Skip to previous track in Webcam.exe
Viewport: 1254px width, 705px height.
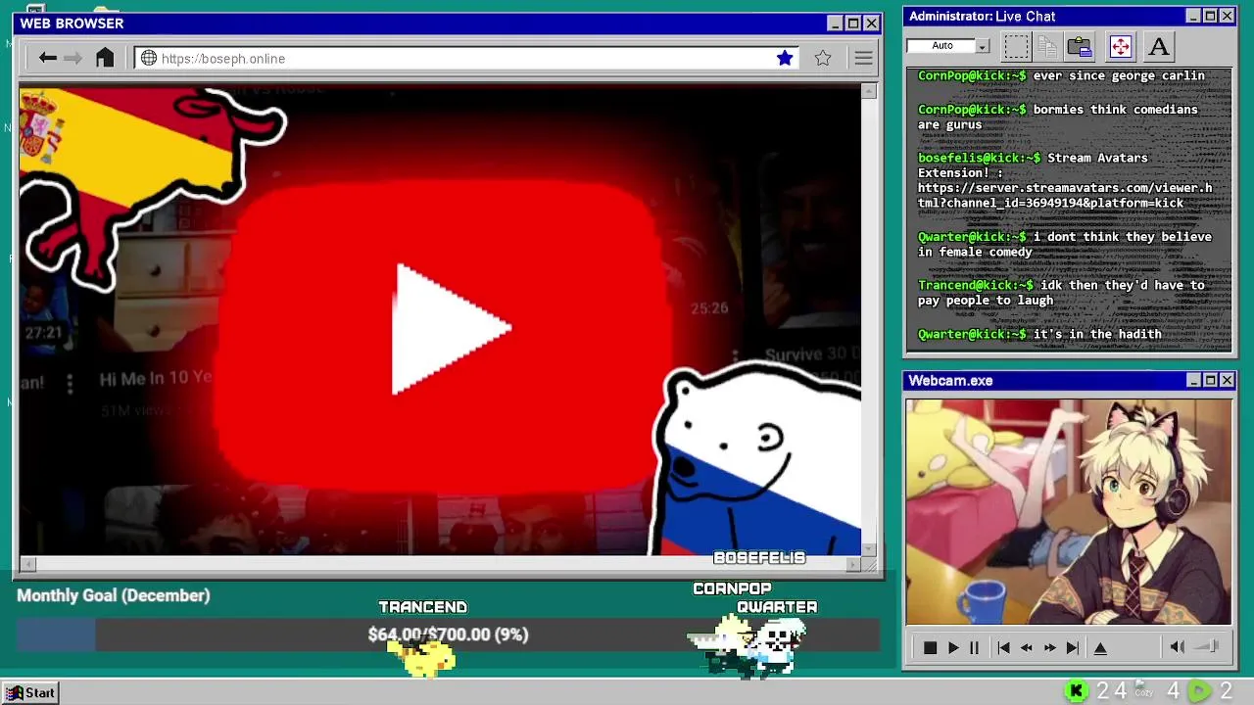[x=1003, y=648]
